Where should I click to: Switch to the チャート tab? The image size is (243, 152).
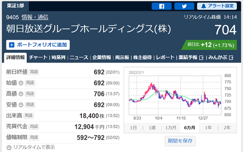click(38, 58)
